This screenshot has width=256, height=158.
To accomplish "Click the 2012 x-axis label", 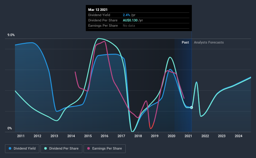I will coord(37,136).
